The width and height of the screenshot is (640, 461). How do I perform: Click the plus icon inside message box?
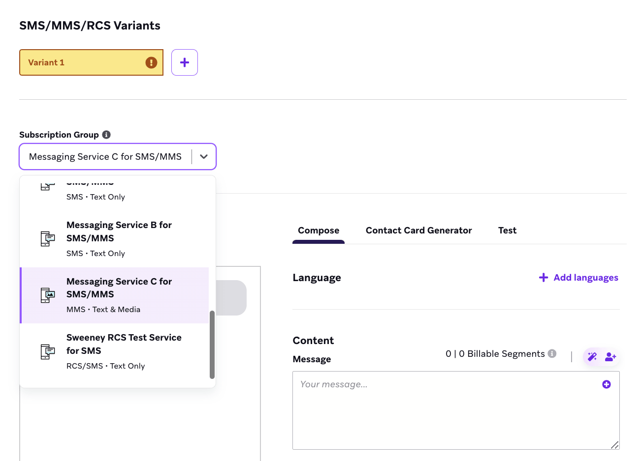click(607, 384)
